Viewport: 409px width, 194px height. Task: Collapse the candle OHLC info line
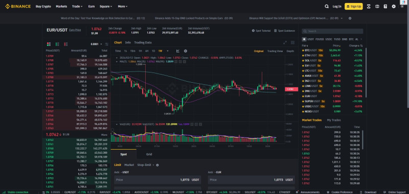coord(117,58)
